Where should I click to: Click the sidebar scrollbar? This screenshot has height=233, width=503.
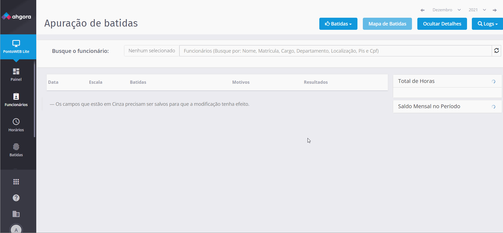click(34, 99)
